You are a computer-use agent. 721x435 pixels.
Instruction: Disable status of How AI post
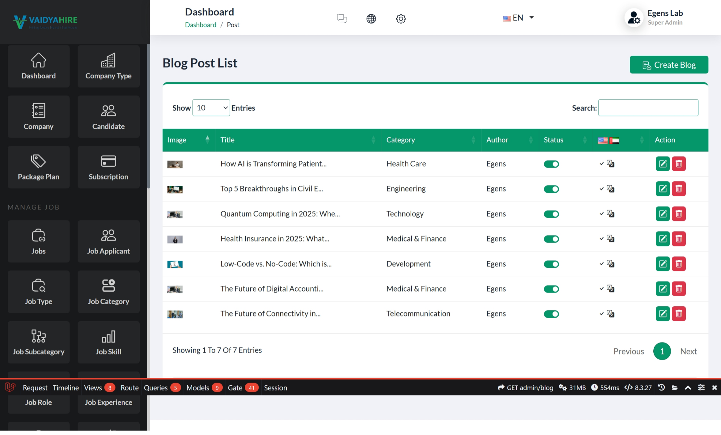tap(551, 164)
